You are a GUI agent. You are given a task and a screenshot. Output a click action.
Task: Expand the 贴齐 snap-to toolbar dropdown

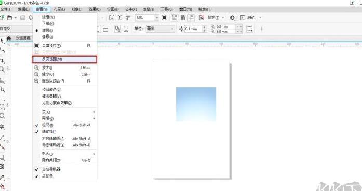(223, 18)
